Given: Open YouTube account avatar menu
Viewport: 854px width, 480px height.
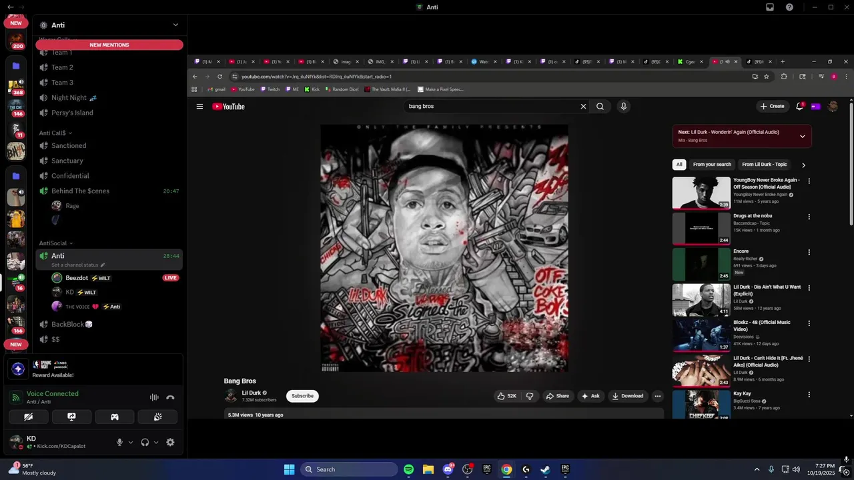Looking at the screenshot, I should [833, 107].
